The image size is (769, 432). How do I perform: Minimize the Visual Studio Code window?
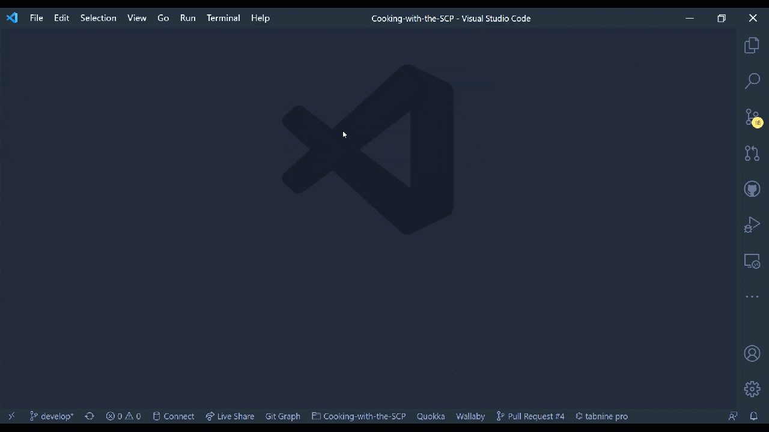[690, 18]
